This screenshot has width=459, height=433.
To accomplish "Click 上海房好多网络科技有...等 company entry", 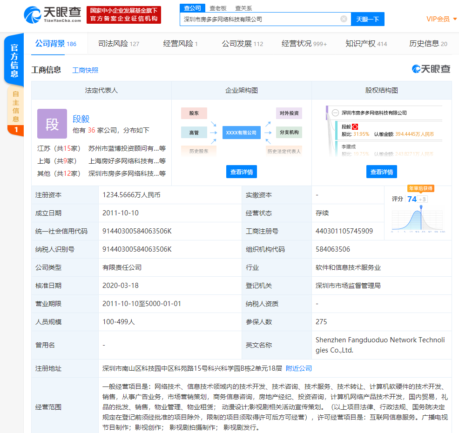I will (x=127, y=161).
